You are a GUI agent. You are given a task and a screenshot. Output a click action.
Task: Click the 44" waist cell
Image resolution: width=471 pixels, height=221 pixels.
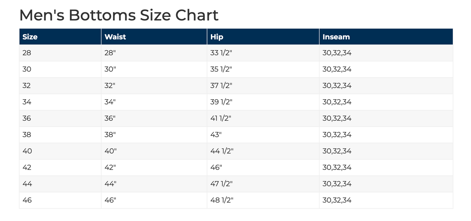tap(110, 184)
